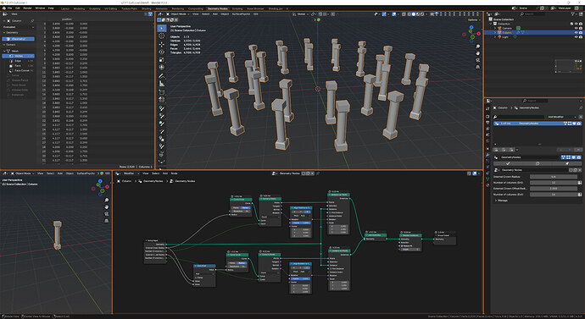The height and width of the screenshot is (319, 585).
Task: Toggle visibility eye for Camera in outliner
Action: click(576, 28)
